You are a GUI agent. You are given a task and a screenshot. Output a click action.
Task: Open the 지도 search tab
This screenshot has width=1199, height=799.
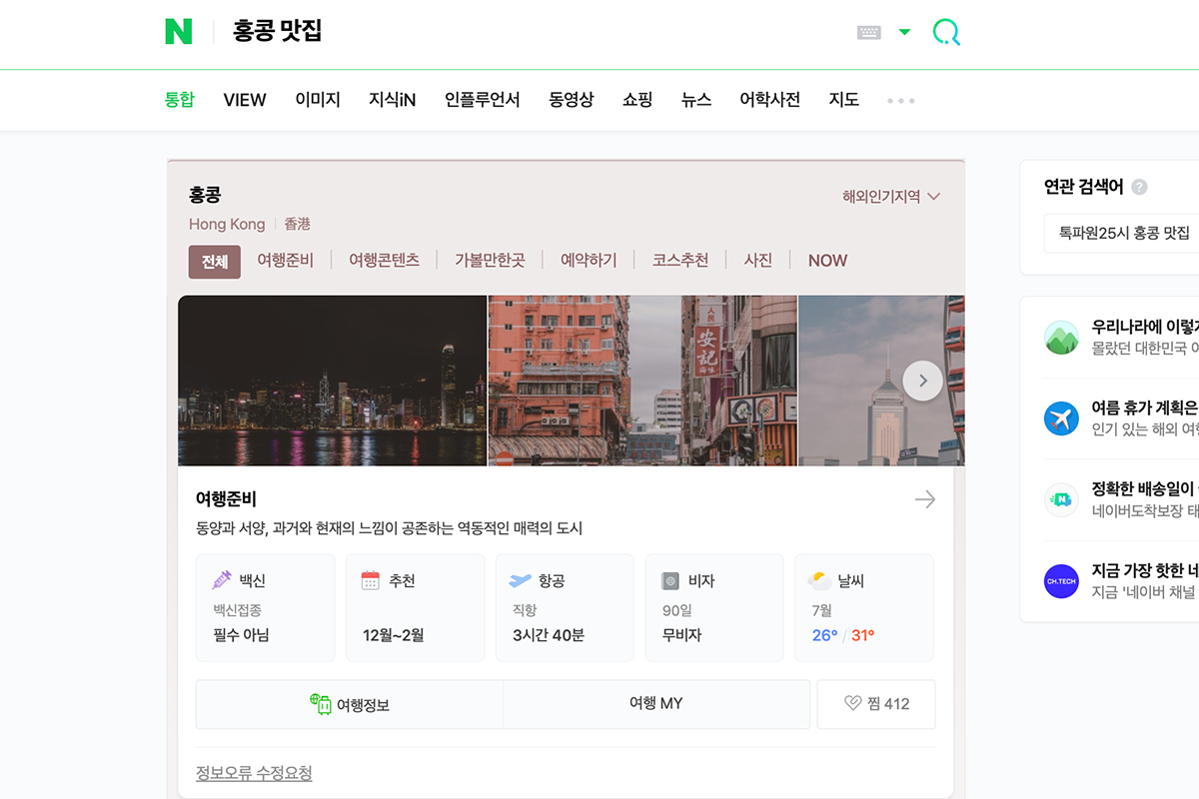[844, 100]
